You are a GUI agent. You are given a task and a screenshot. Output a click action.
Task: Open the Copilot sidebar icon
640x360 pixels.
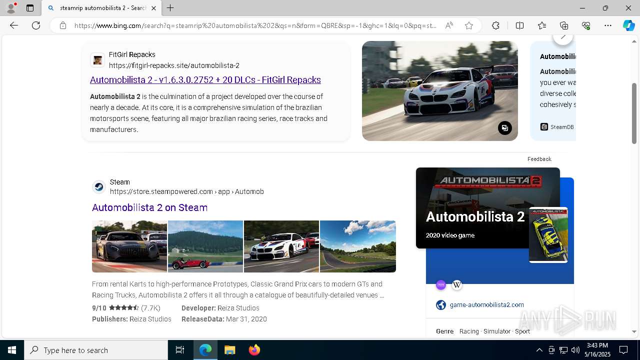pos(628,25)
